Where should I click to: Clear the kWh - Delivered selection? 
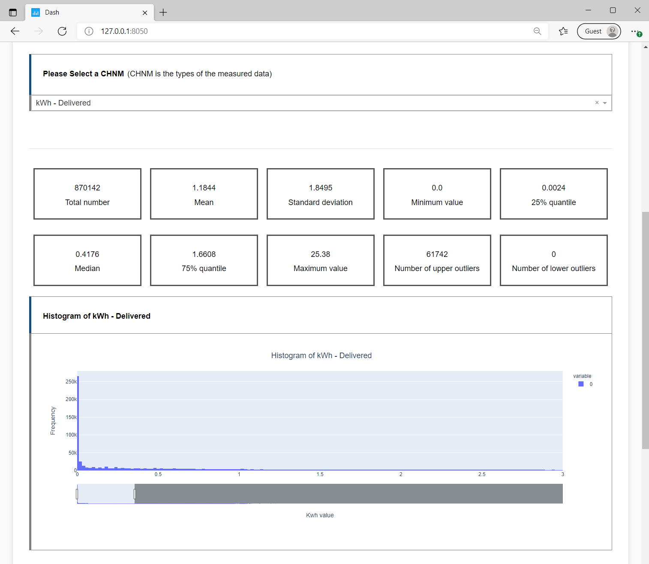597,103
